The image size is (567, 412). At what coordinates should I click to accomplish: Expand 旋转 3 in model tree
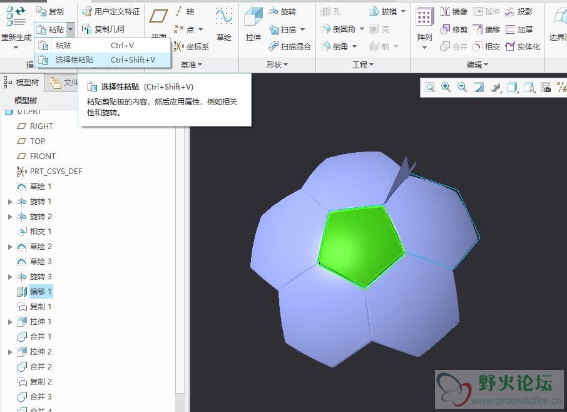click(10, 277)
